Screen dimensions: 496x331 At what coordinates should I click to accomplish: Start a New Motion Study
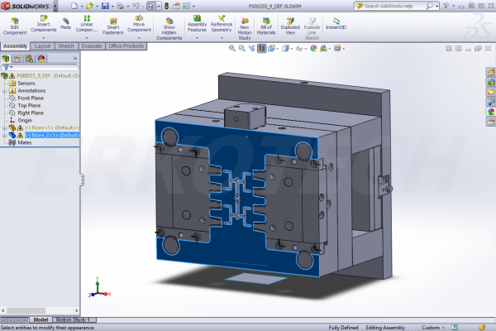point(245,26)
